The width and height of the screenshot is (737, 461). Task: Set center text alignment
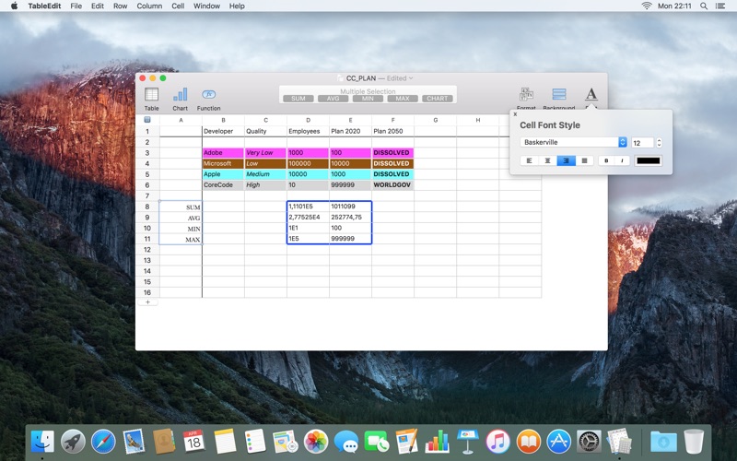click(547, 160)
